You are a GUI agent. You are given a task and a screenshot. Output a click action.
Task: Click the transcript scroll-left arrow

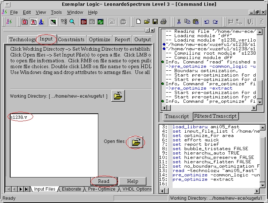(x=164, y=108)
